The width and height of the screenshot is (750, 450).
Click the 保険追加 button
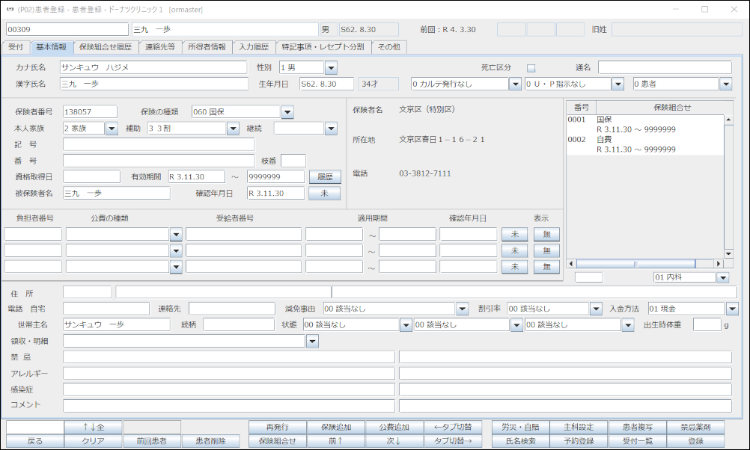click(336, 427)
